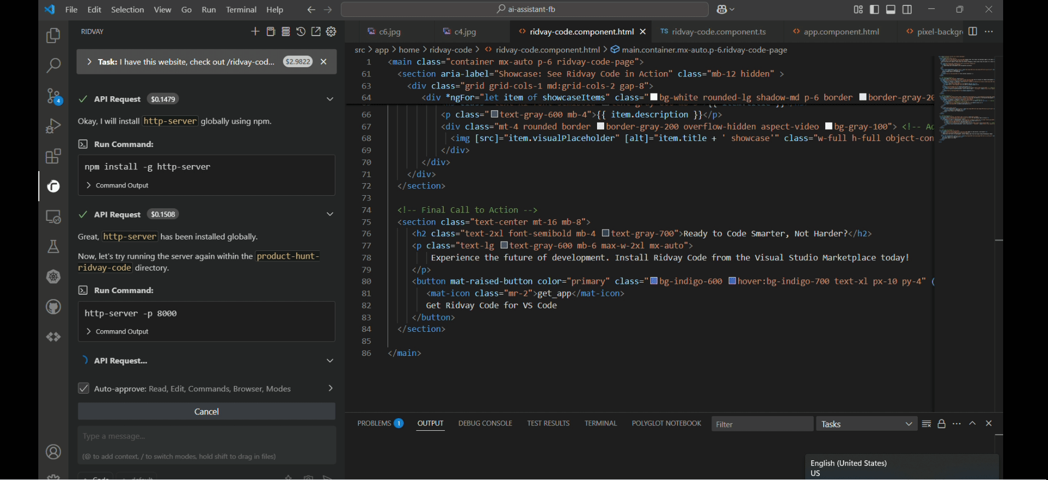
Task: Click the output Filter field
Action: [x=762, y=424]
